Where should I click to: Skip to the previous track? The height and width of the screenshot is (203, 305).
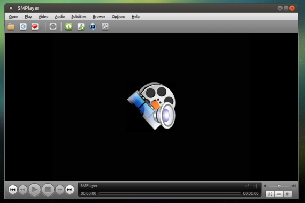tap(13, 190)
